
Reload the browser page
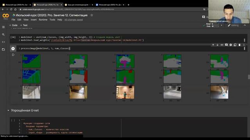(x=11, y=9)
